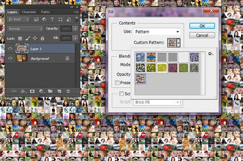Select the gray lined texture pattern swatch
The height and width of the screenshot is (161, 243).
pyautogui.click(x=162, y=57)
